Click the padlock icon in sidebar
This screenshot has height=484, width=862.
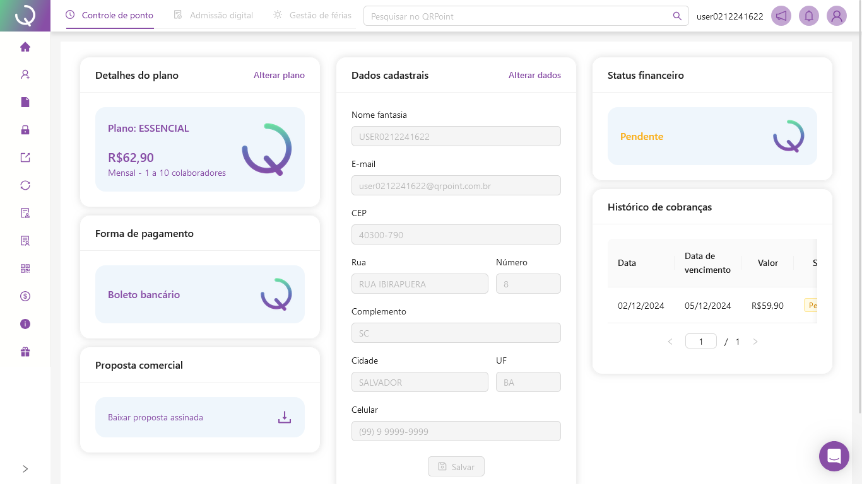click(x=25, y=130)
